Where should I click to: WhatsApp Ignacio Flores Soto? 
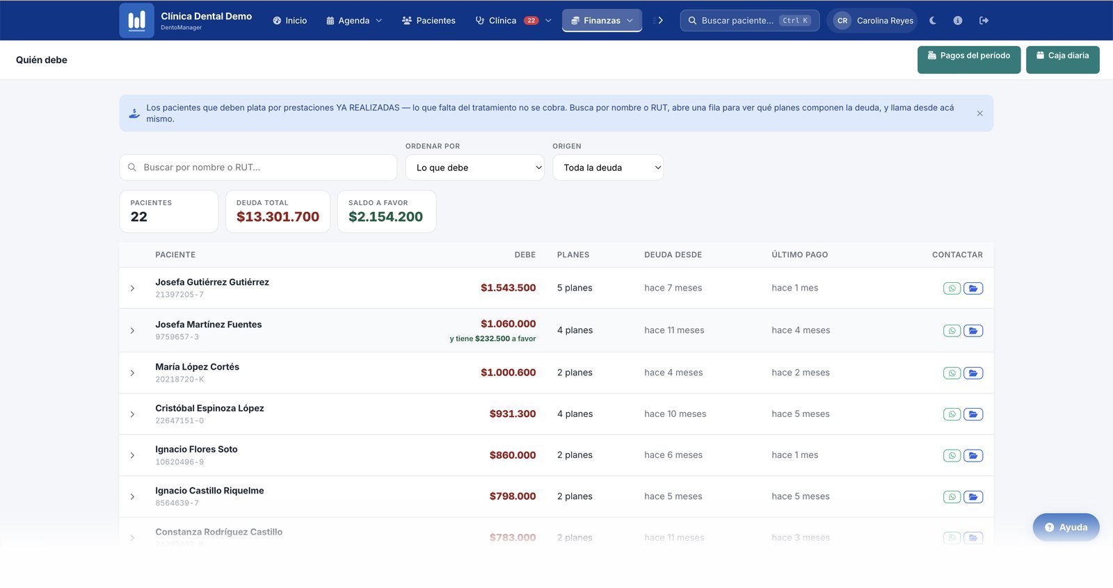[x=952, y=456]
